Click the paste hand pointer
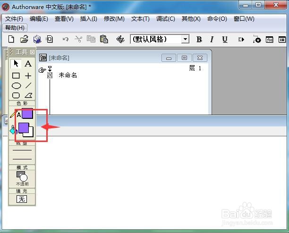The height and width of the screenshot is (233, 289). click(42, 70)
